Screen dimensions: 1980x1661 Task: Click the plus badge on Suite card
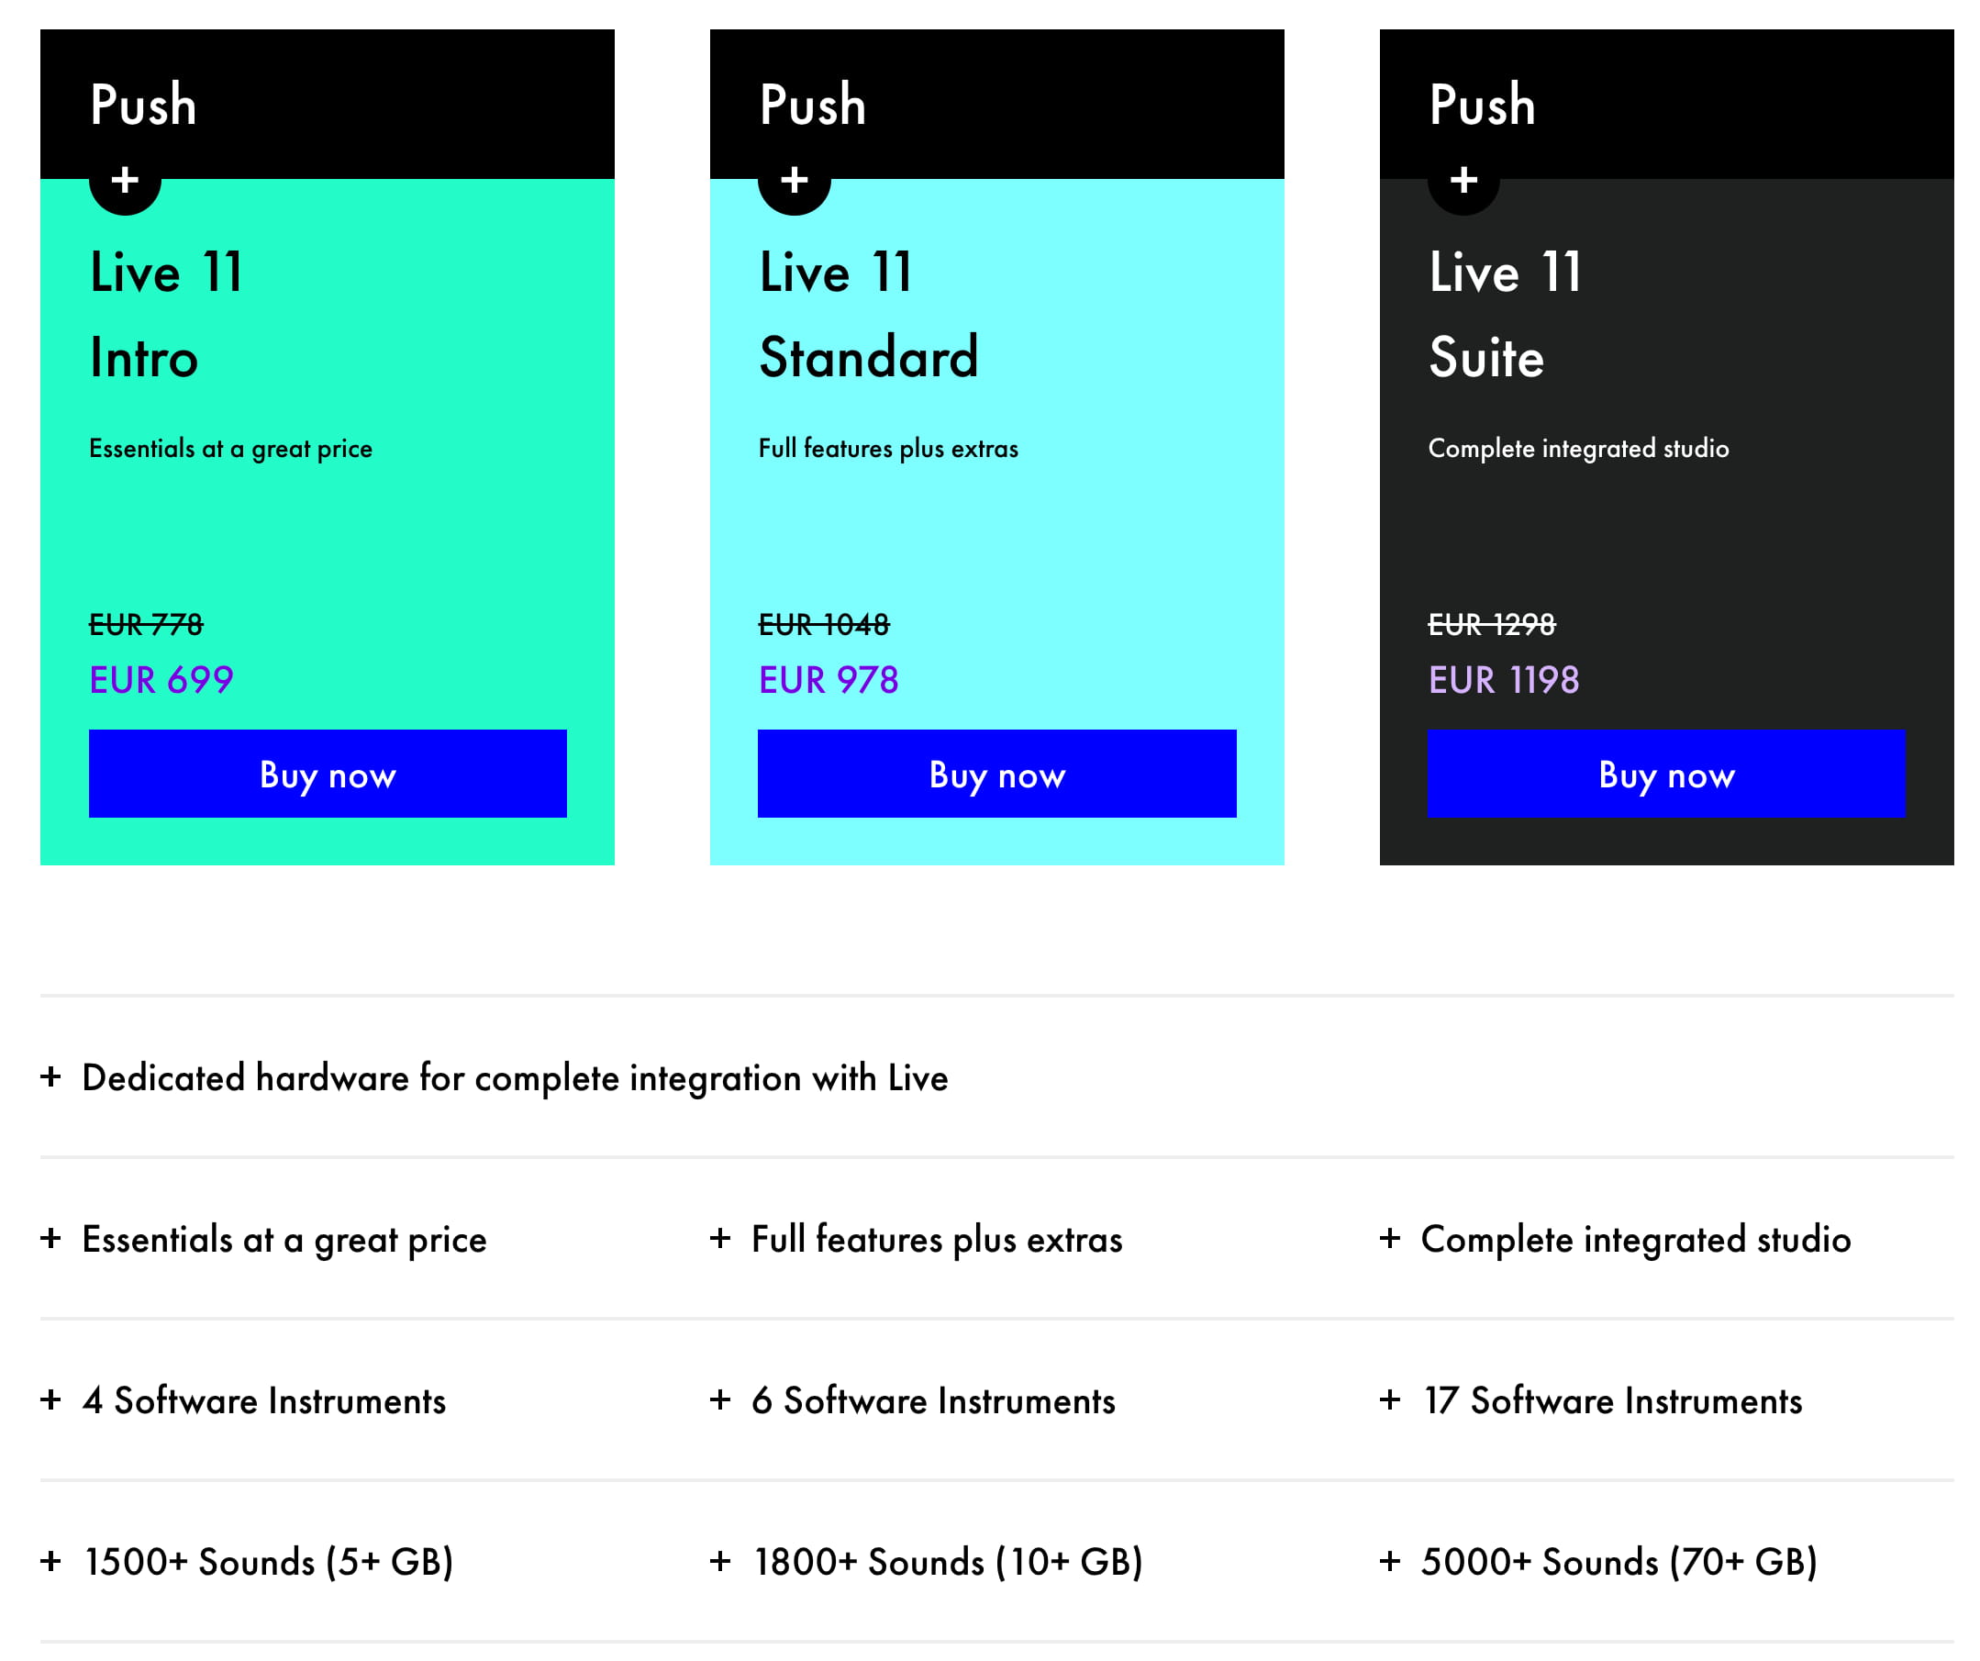point(1463,180)
